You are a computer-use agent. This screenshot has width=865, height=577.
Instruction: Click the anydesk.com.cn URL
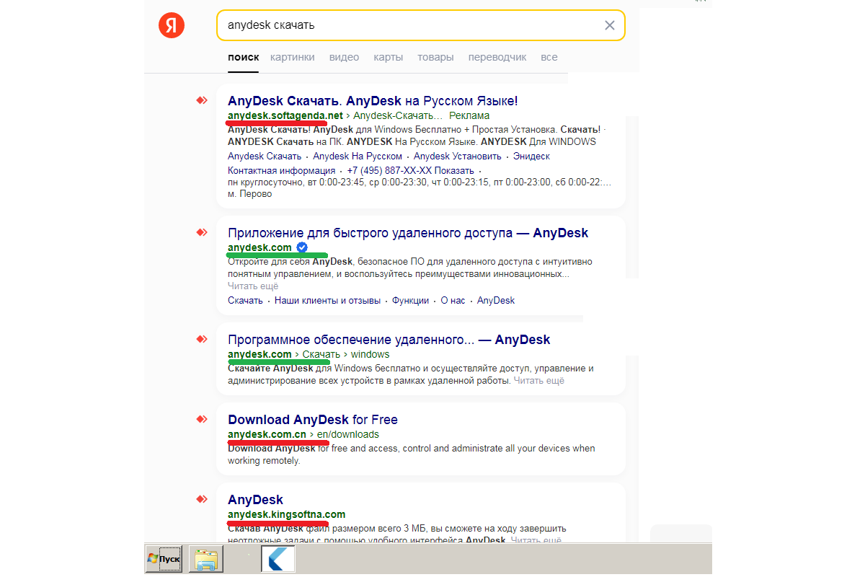(x=267, y=434)
